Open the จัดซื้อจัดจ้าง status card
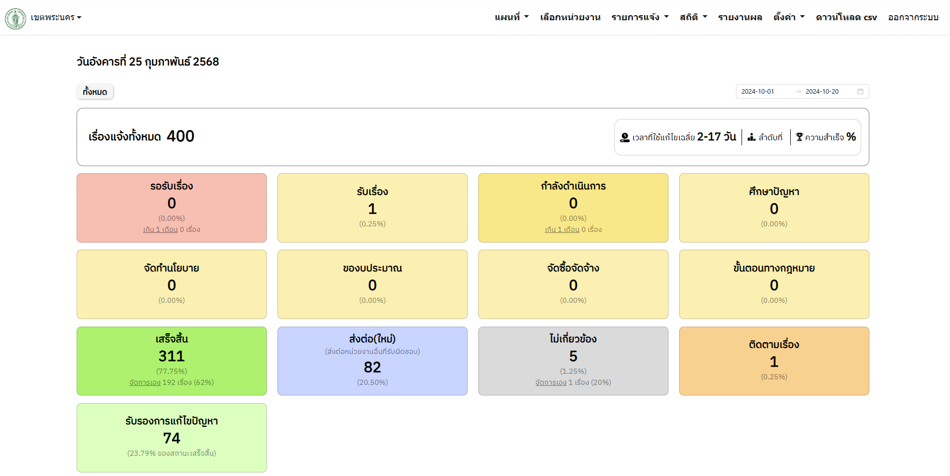950x476 pixels. tap(573, 284)
